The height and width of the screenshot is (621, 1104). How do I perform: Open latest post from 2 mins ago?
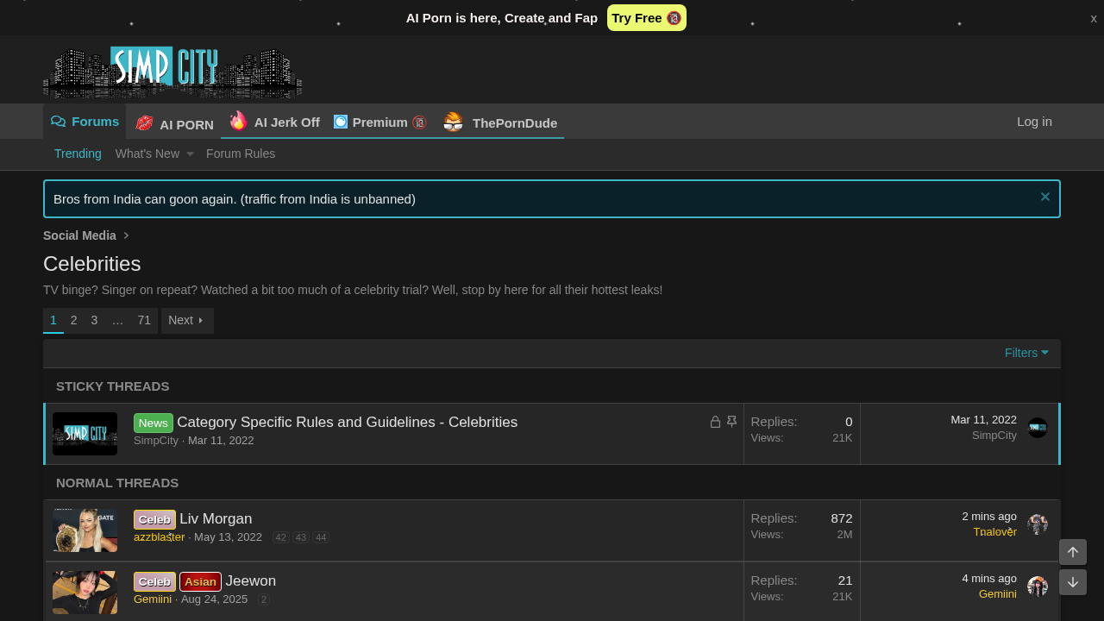[989, 517]
